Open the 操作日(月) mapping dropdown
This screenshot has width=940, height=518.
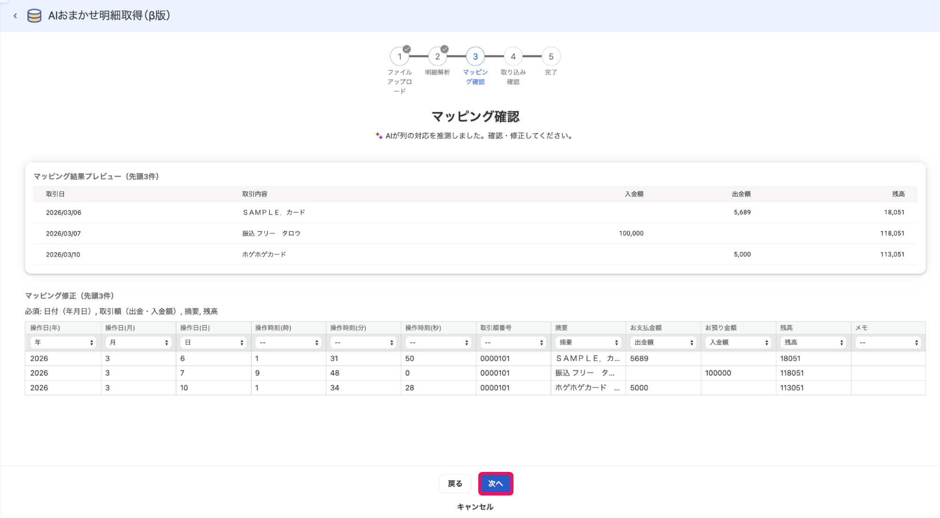point(138,343)
